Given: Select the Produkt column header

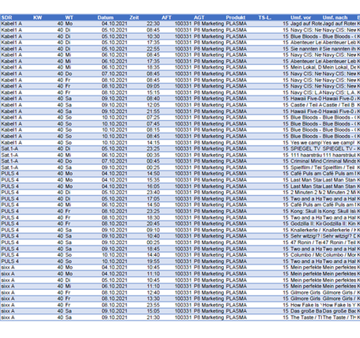Looking at the screenshot, I should coord(235,17).
